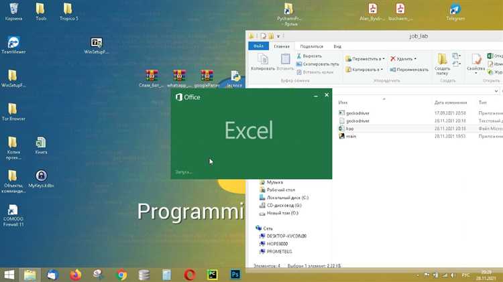Open the Tools folder on desktop
The image size is (503, 282).
[x=41, y=12]
